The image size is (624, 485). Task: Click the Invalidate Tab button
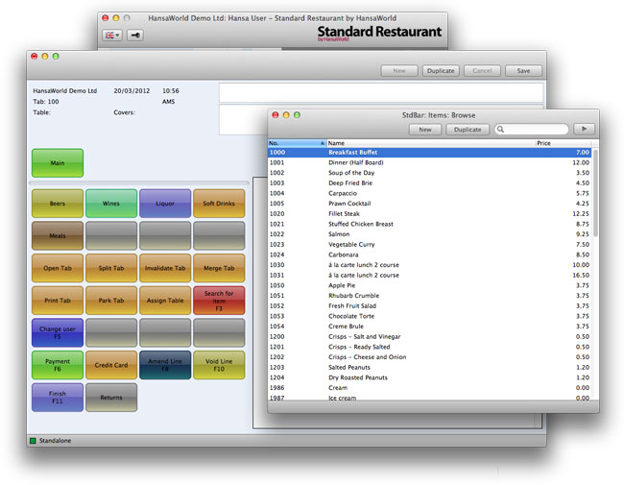pyautogui.click(x=165, y=268)
